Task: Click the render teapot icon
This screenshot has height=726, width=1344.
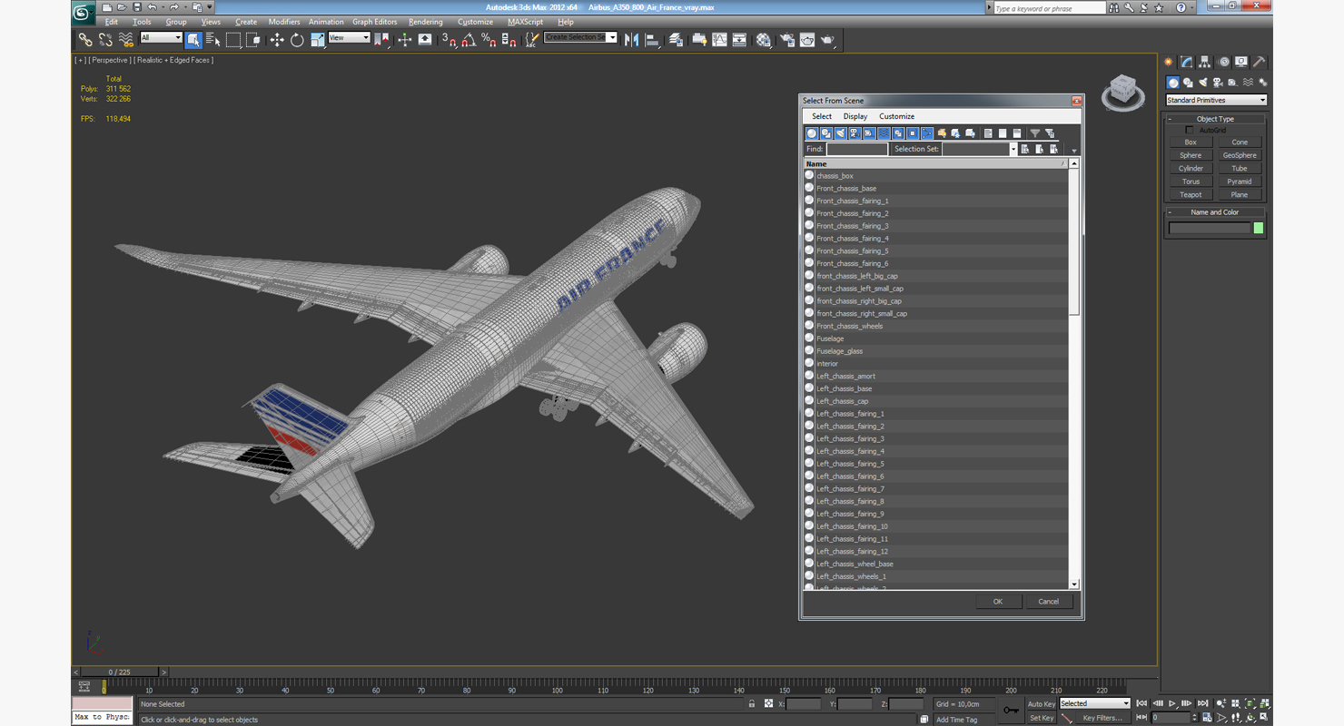Action: point(828,39)
